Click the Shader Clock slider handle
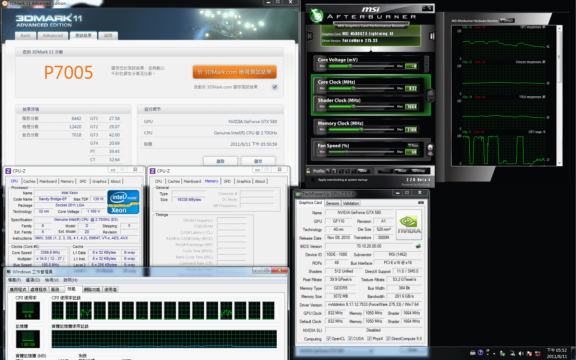The height and width of the screenshot is (360, 576). (353, 107)
